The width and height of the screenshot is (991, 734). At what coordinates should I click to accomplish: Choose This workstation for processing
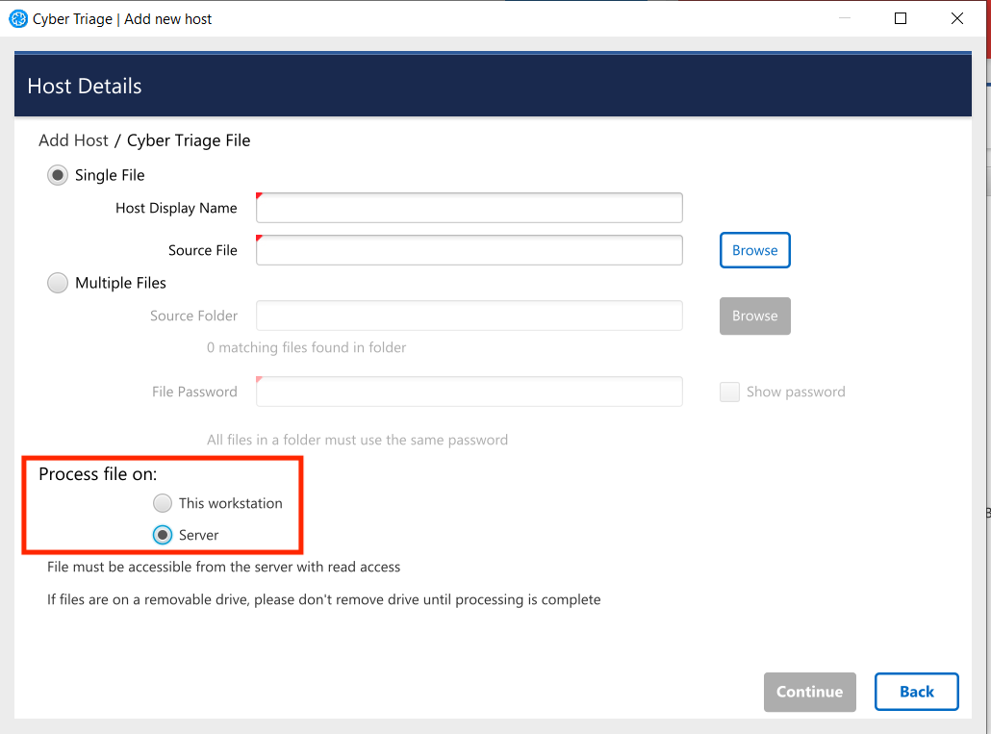[x=163, y=503]
